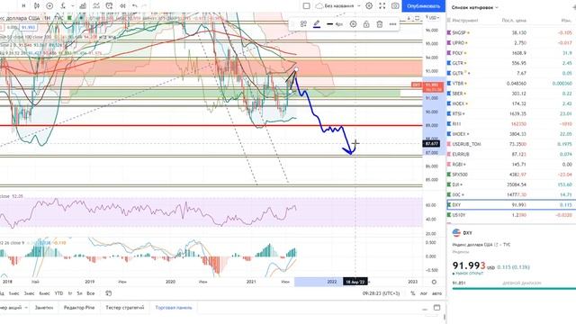The image size is (576, 324).
Task: Open the Заметки tab
Action: coord(44,308)
